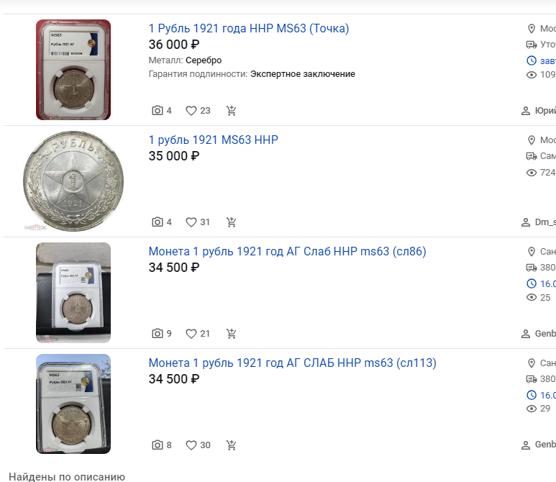
Task: Open listing 1 рубль 1921 MS63 ННР
Action: coord(213,140)
